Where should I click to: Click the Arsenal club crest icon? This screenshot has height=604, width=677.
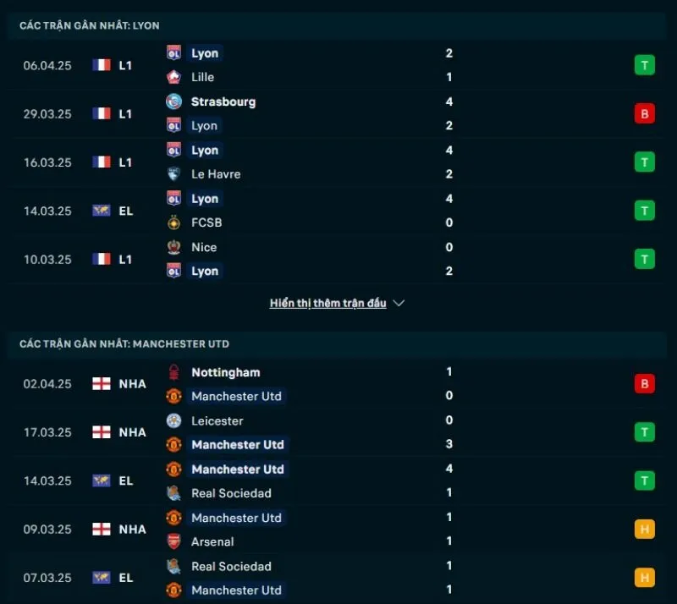174,541
